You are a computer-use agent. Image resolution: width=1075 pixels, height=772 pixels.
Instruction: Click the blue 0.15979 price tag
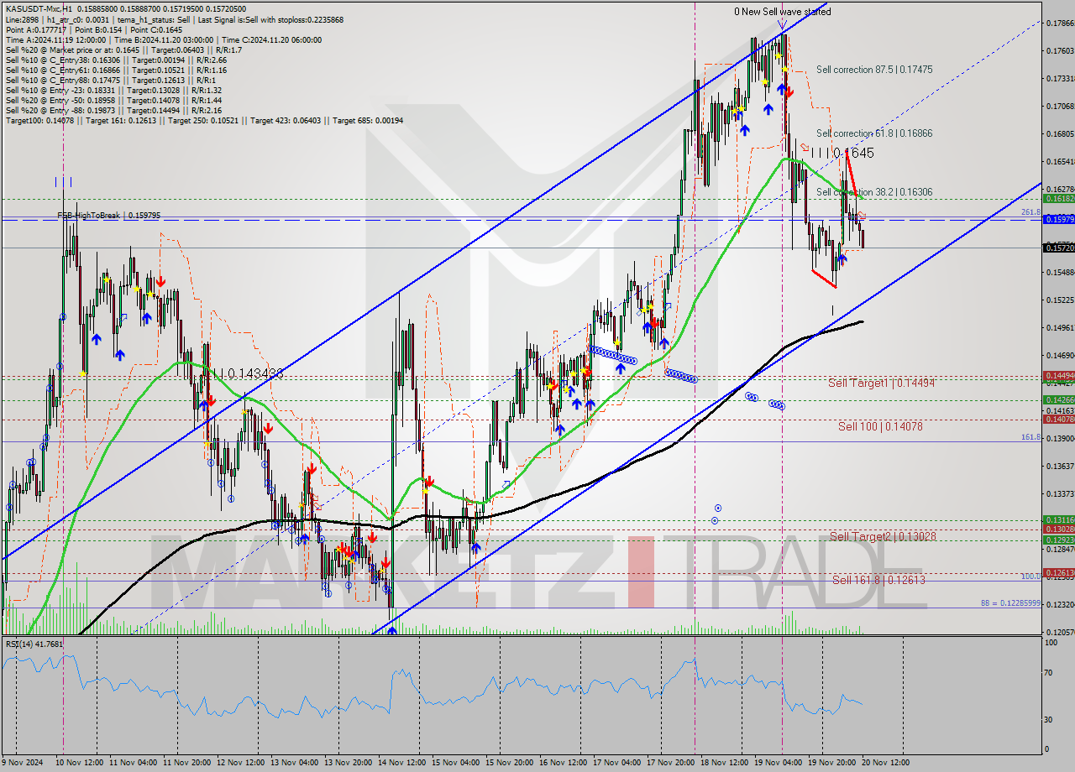point(1058,219)
